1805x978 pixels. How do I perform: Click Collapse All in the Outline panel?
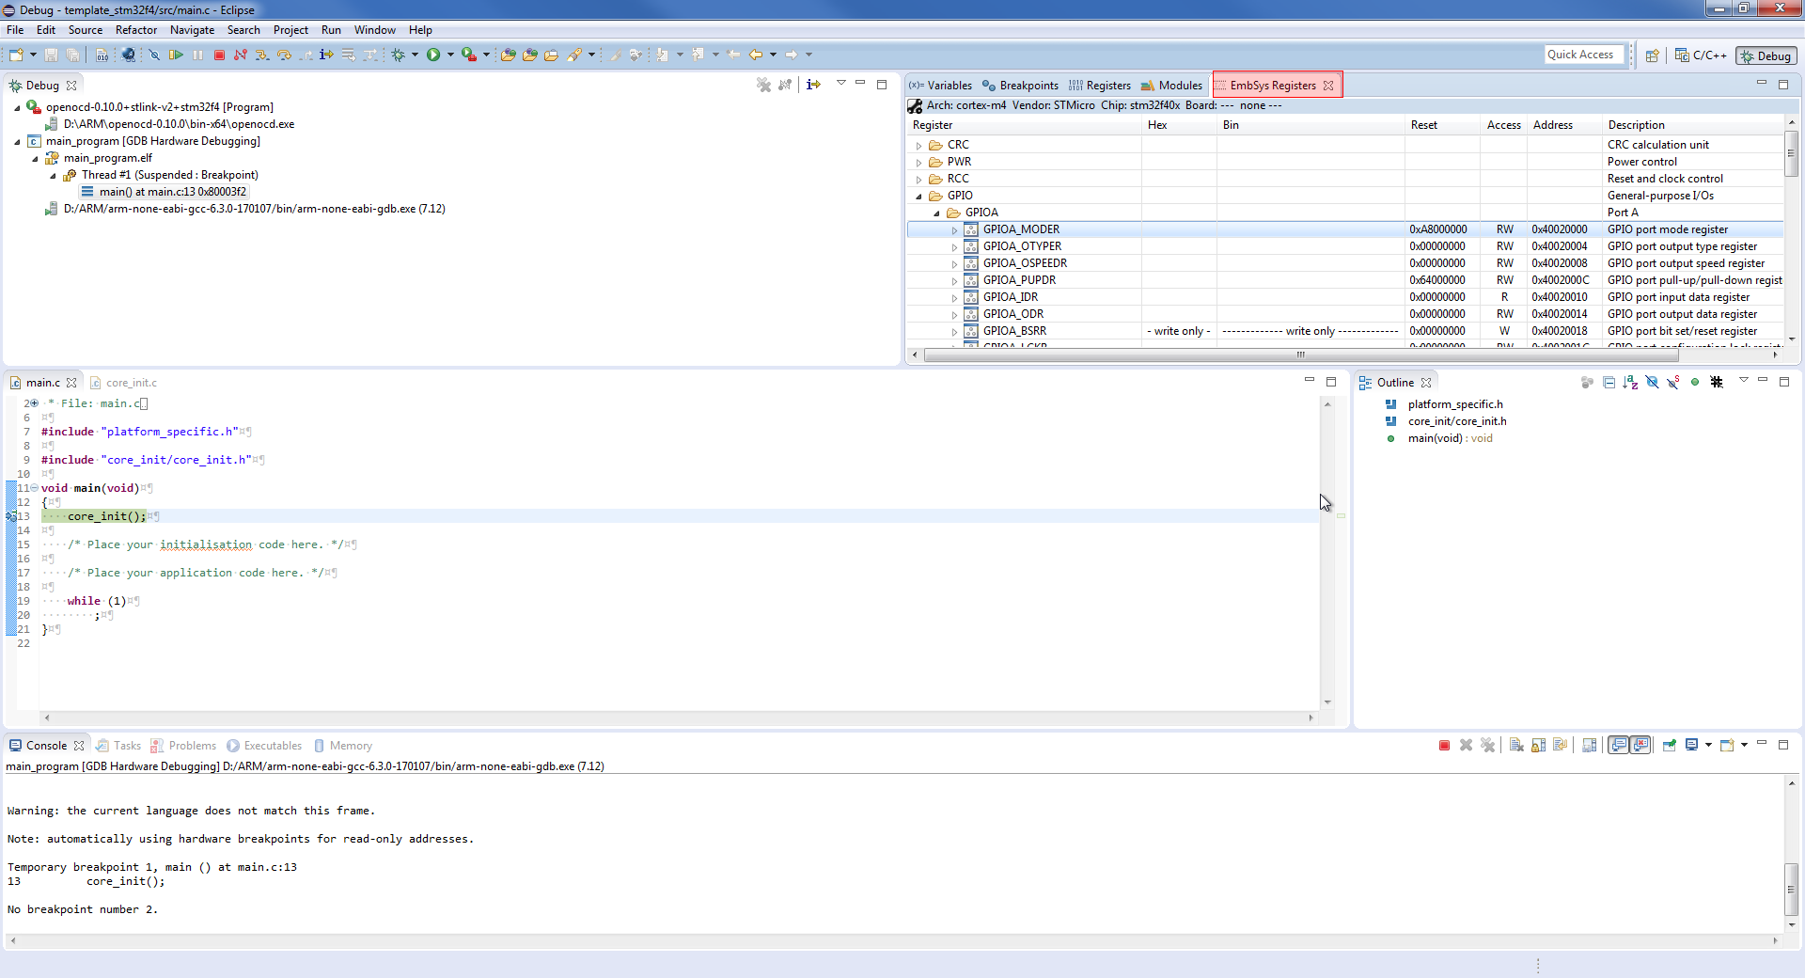pos(1609,383)
